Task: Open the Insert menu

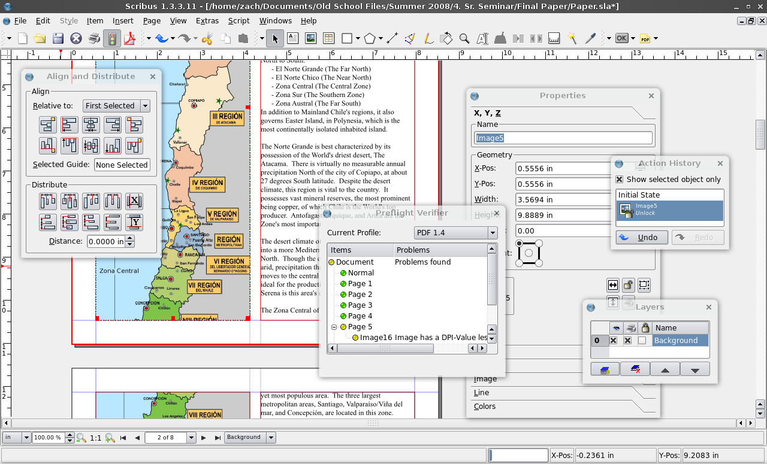Action: pyautogui.click(x=123, y=20)
